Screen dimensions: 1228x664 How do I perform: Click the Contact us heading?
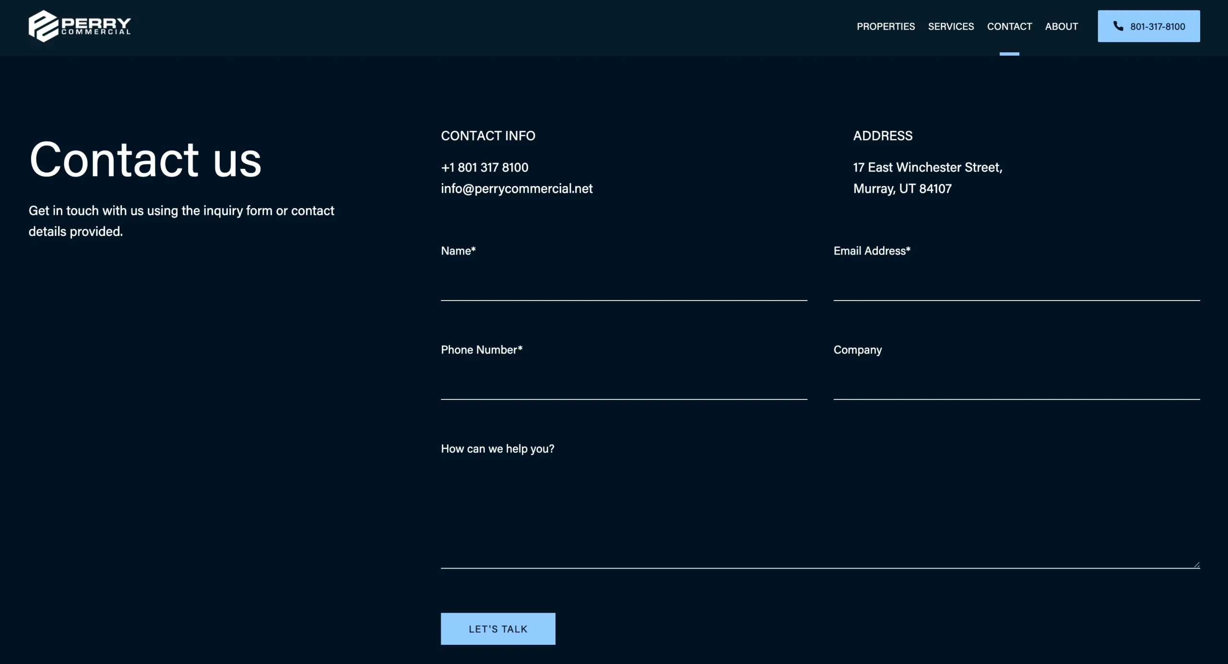145,160
